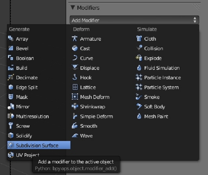Screen dimensions: 208x175
Task: Click the Smoke modifier icon
Action: coord(139,97)
